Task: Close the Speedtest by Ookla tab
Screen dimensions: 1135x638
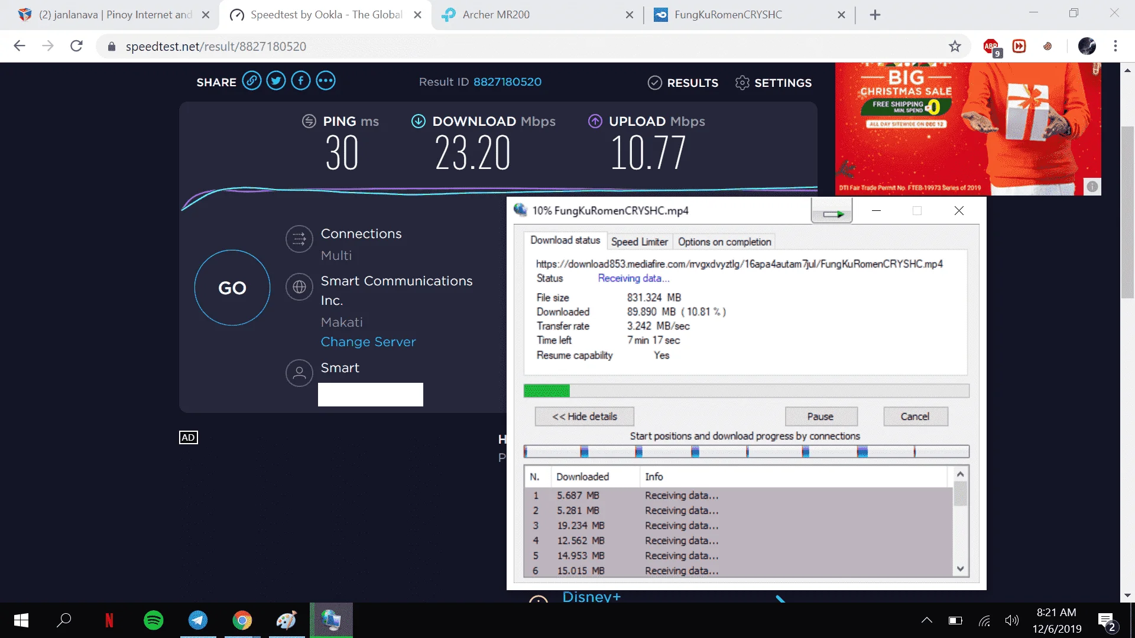Action: (x=418, y=15)
